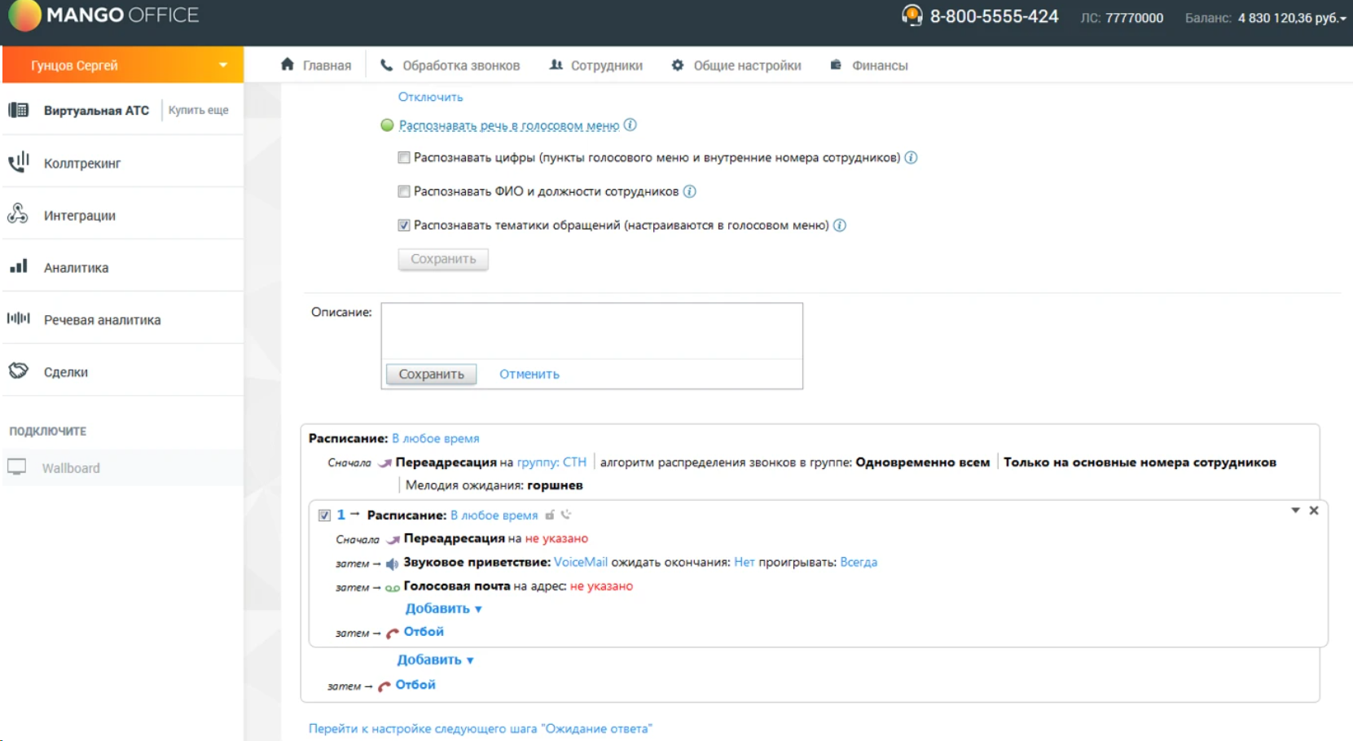Screen dimensions: 1353x741
Task: Go to Главная tab
Action: [x=316, y=65]
